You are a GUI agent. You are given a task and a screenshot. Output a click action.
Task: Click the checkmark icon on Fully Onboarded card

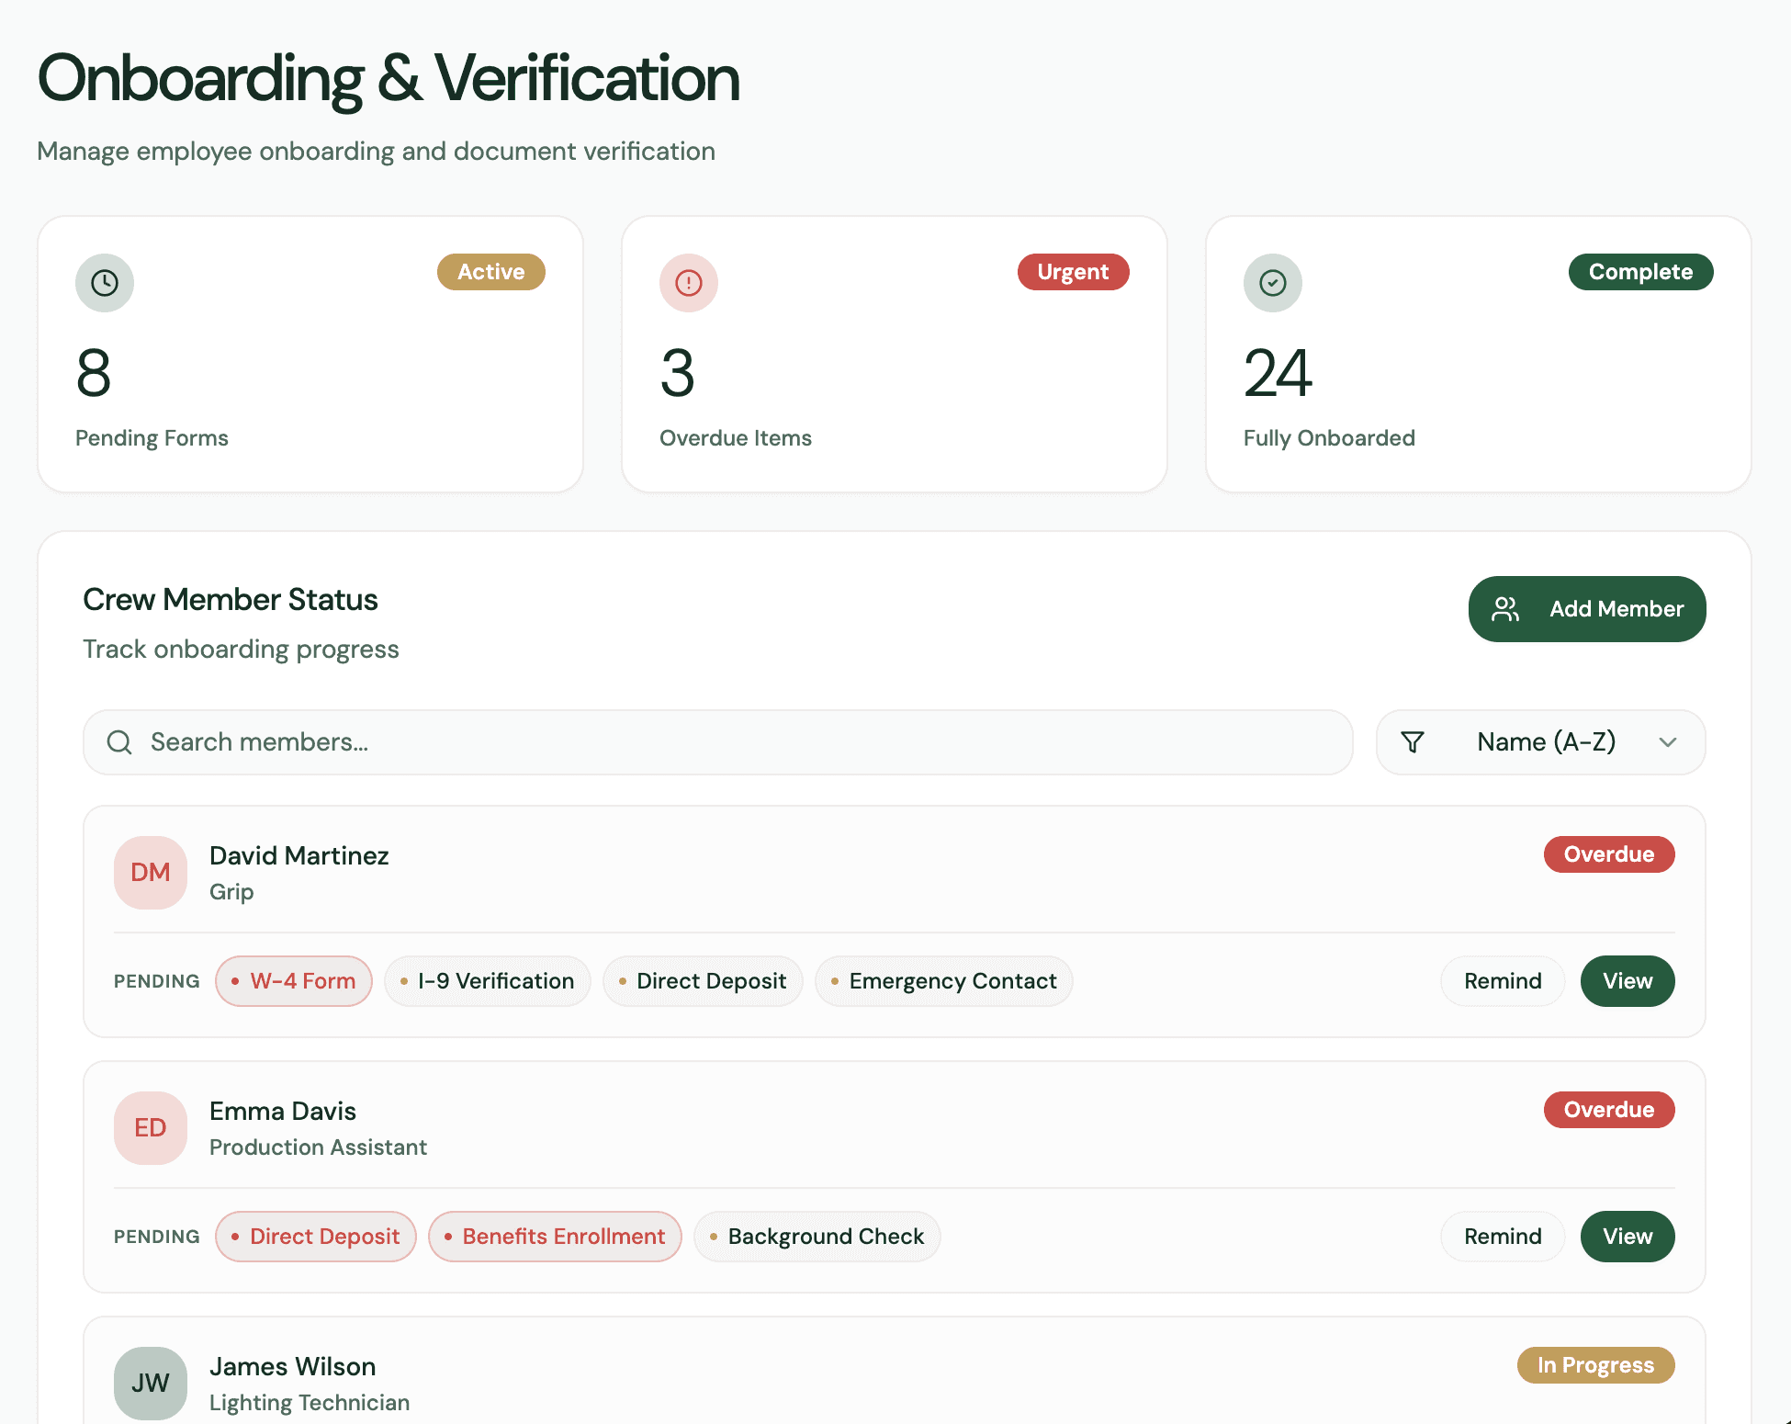tap(1273, 283)
